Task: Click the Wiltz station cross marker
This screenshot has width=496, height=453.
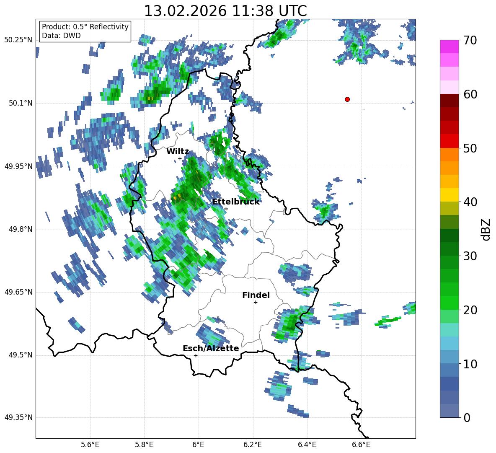Action: [180, 158]
